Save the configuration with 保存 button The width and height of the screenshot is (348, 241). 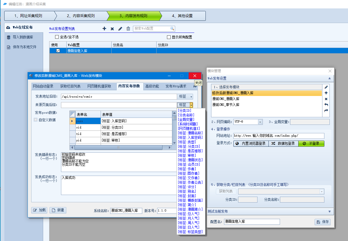pos(322,222)
